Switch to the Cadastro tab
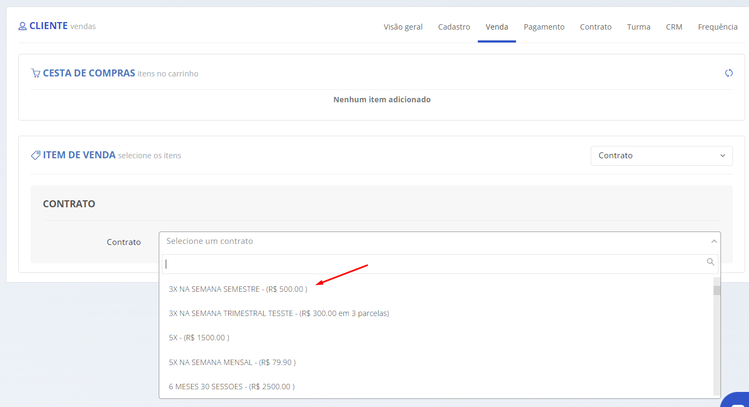 click(x=454, y=27)
